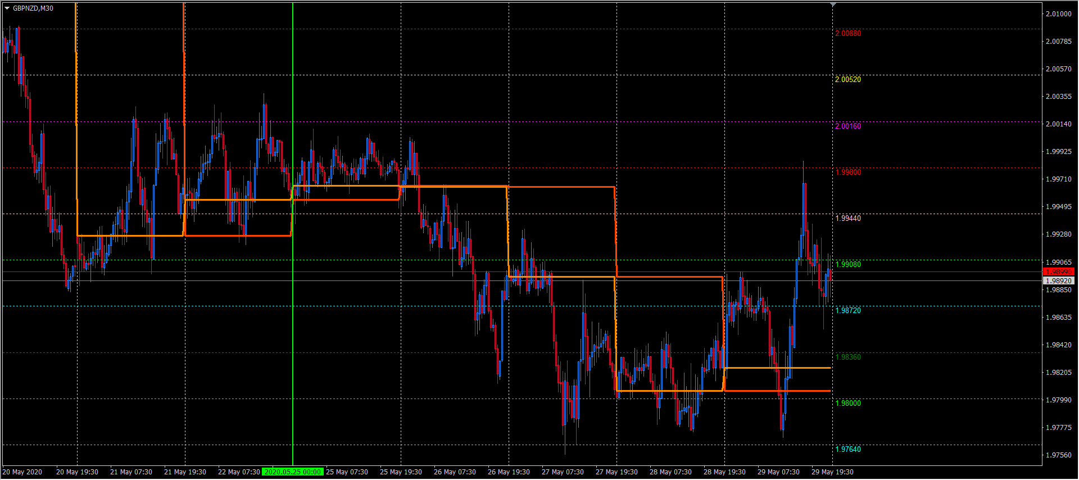The height and width of the screenshot is (480, 1079).
Task: Select the green 1.98000 level label
Action: (x=847, y=403)
